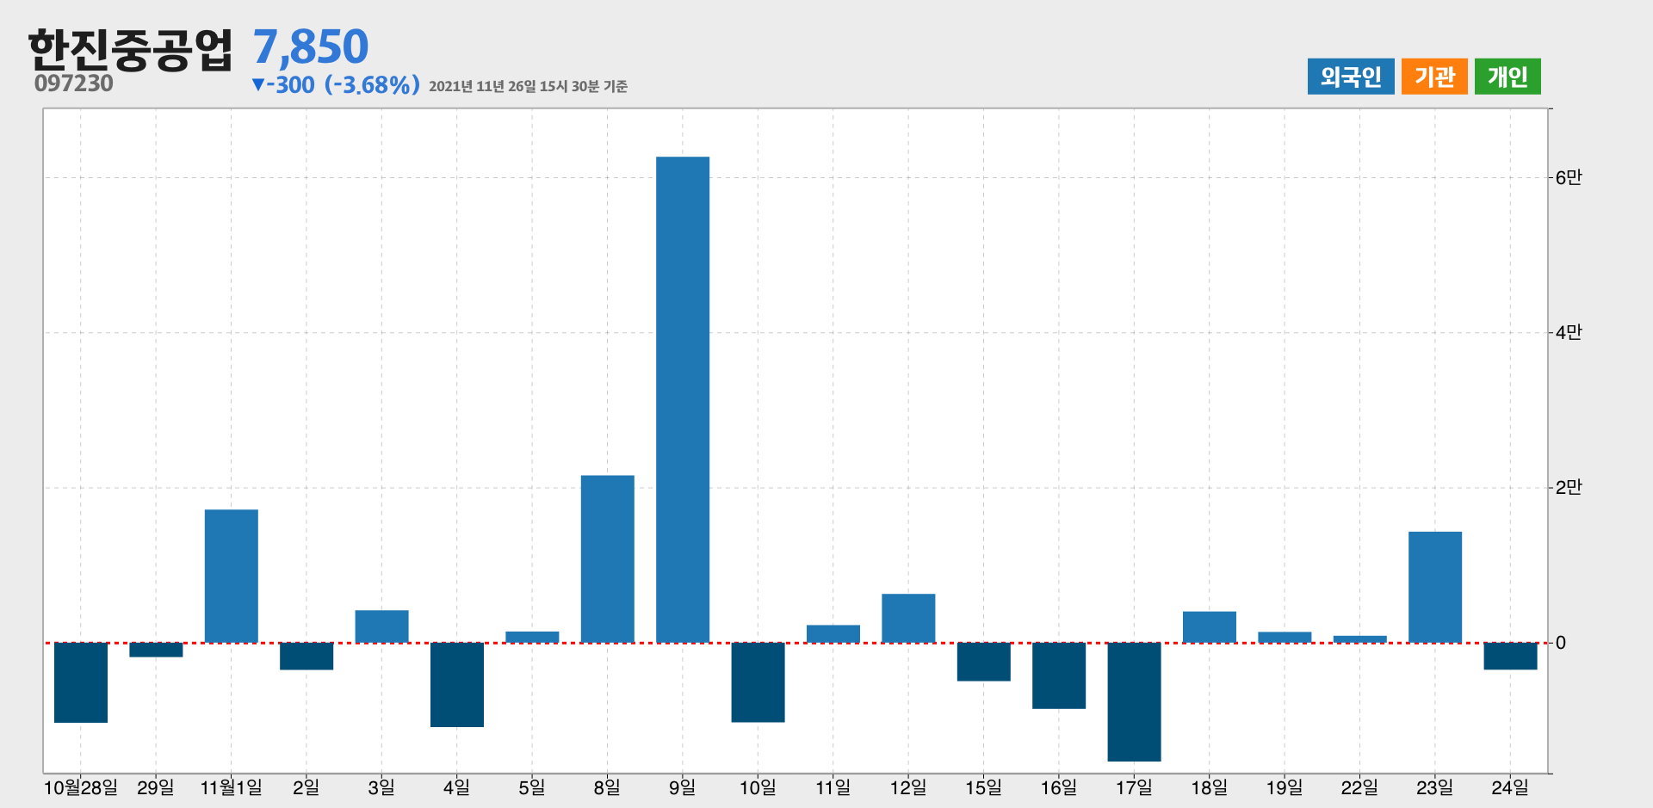Click the current price 7,850
This screenshot has height=808, width=1653.
point(311,46)
